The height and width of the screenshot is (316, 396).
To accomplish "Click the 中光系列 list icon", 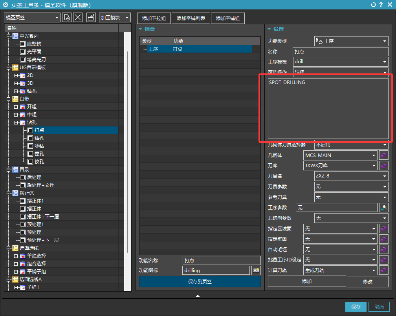I will pos(15,36).
